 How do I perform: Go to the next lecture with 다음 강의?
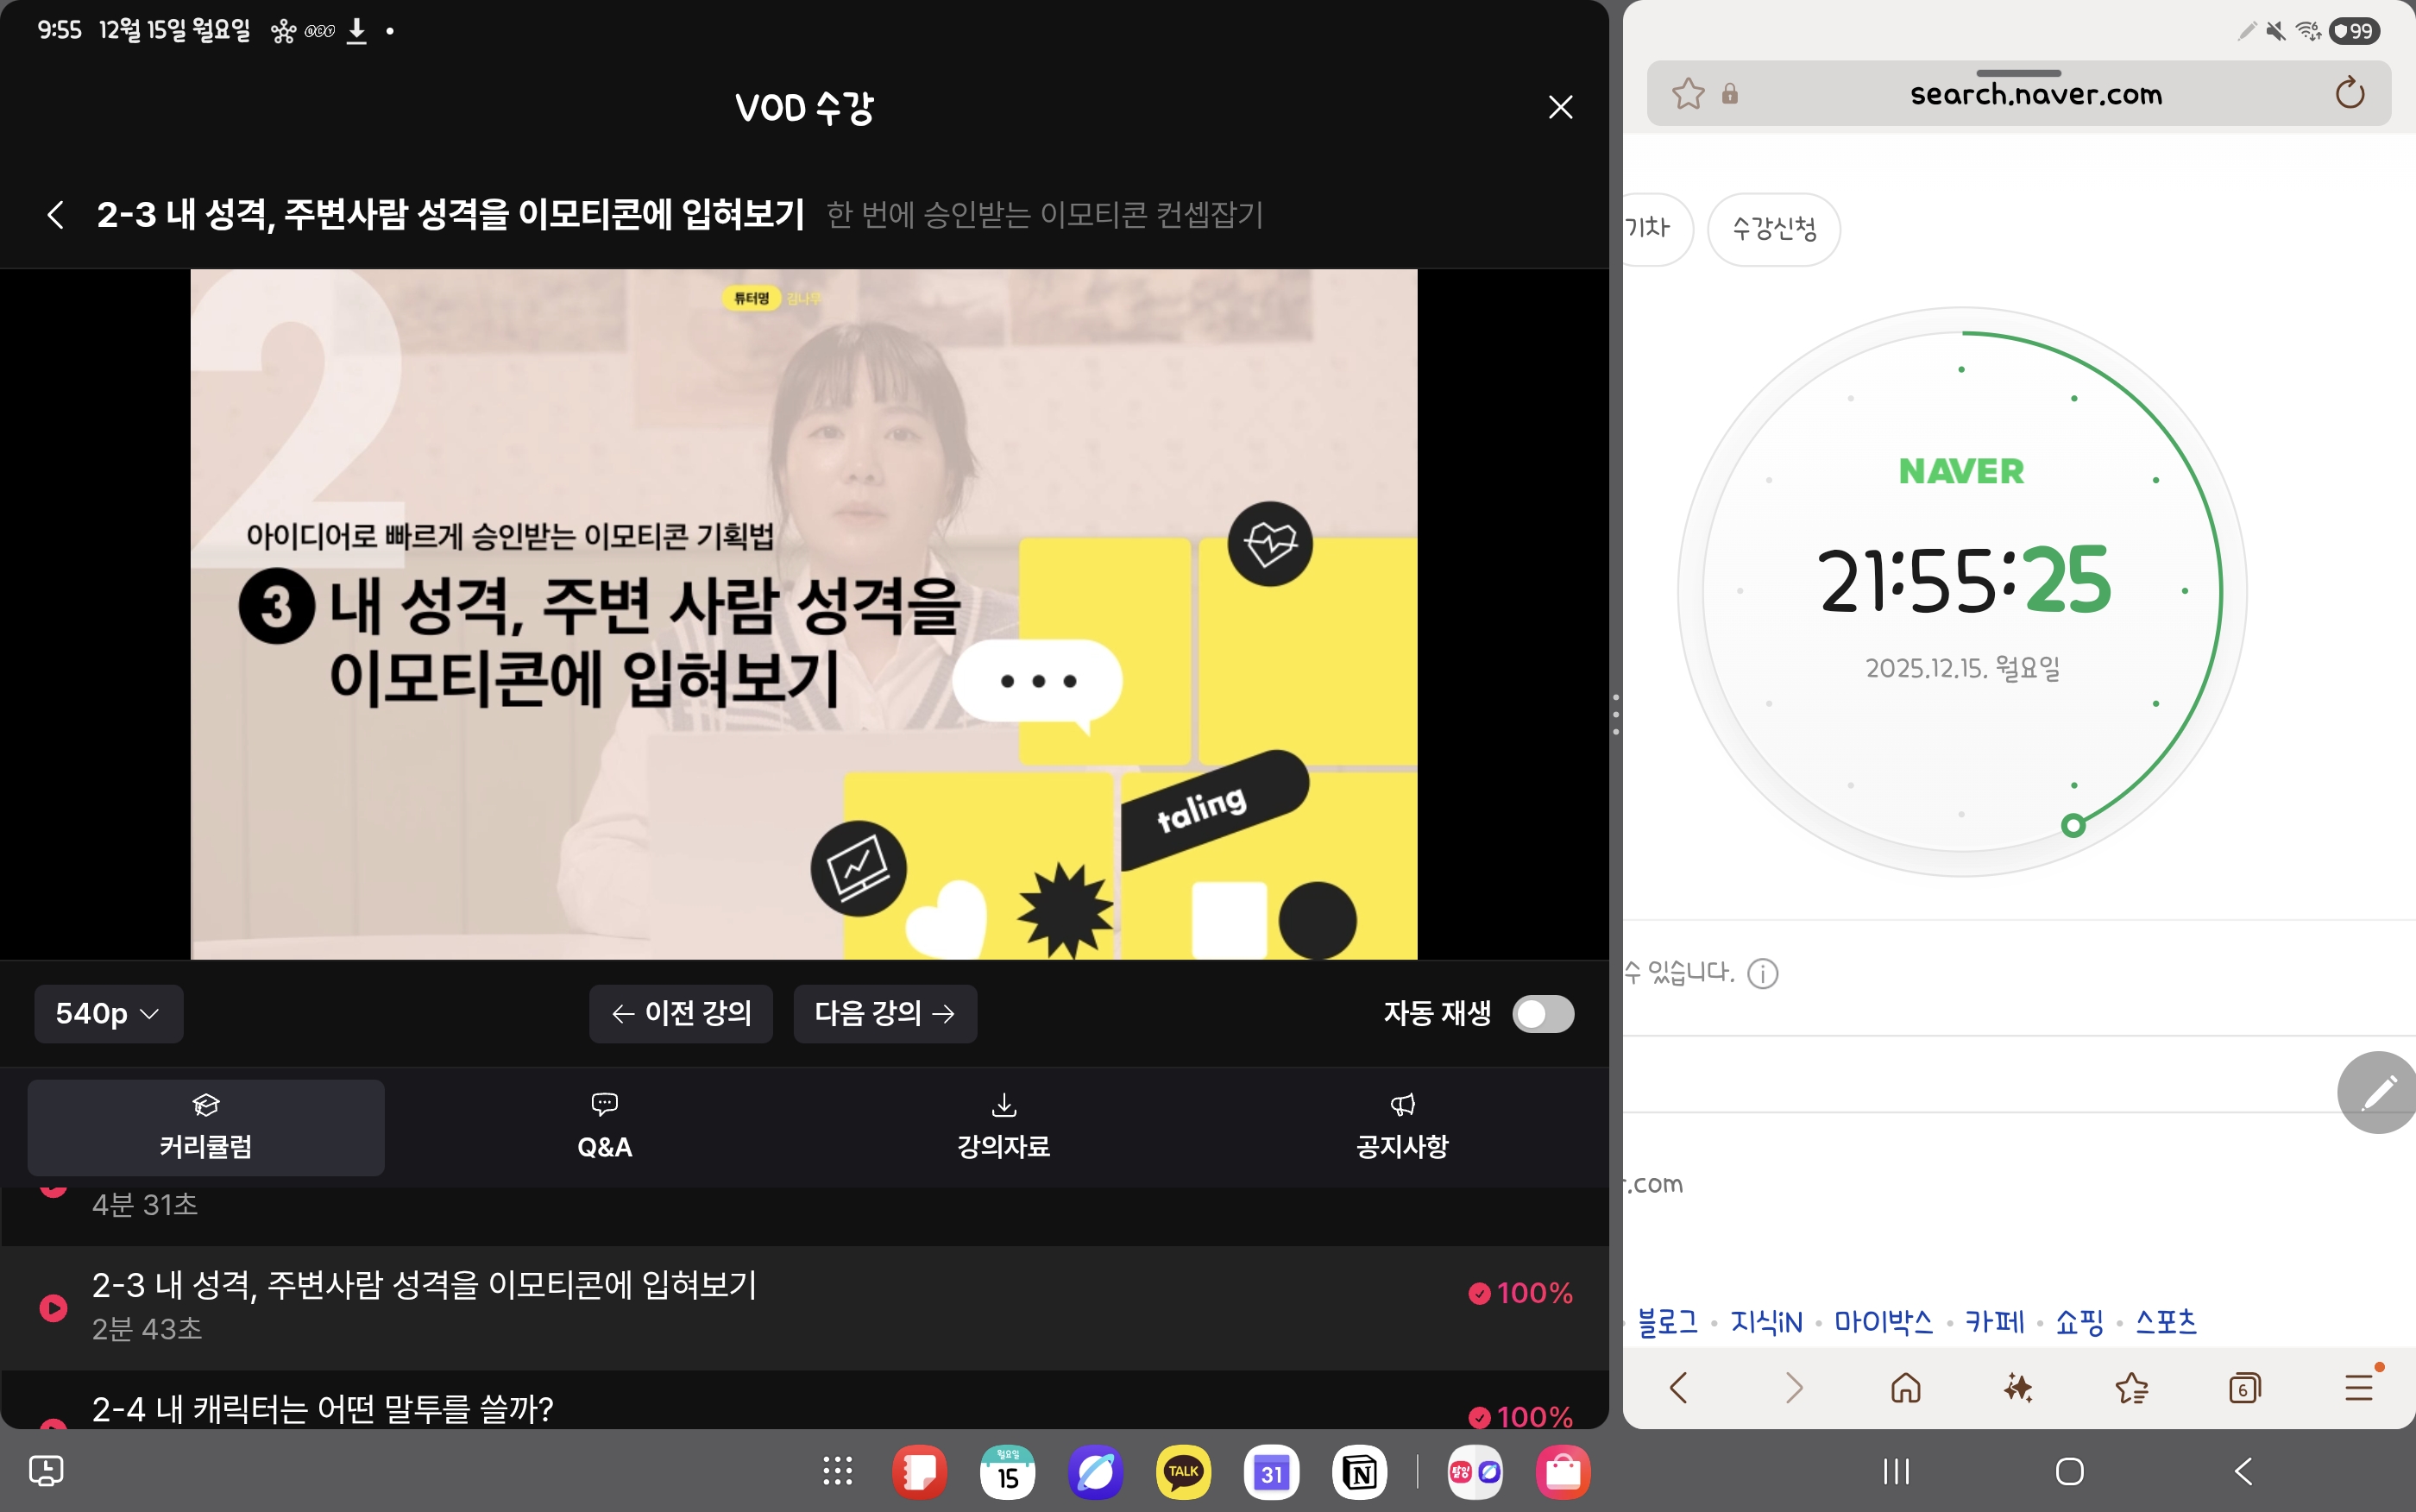tap(884, 1014)
